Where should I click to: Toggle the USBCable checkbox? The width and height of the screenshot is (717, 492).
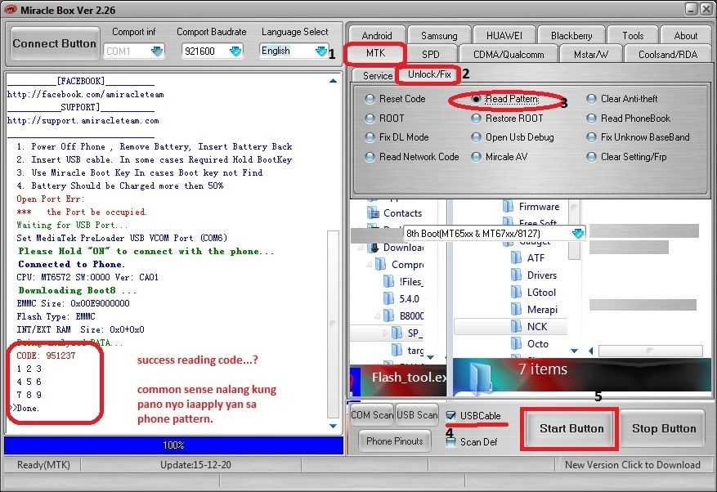(450, 416)
